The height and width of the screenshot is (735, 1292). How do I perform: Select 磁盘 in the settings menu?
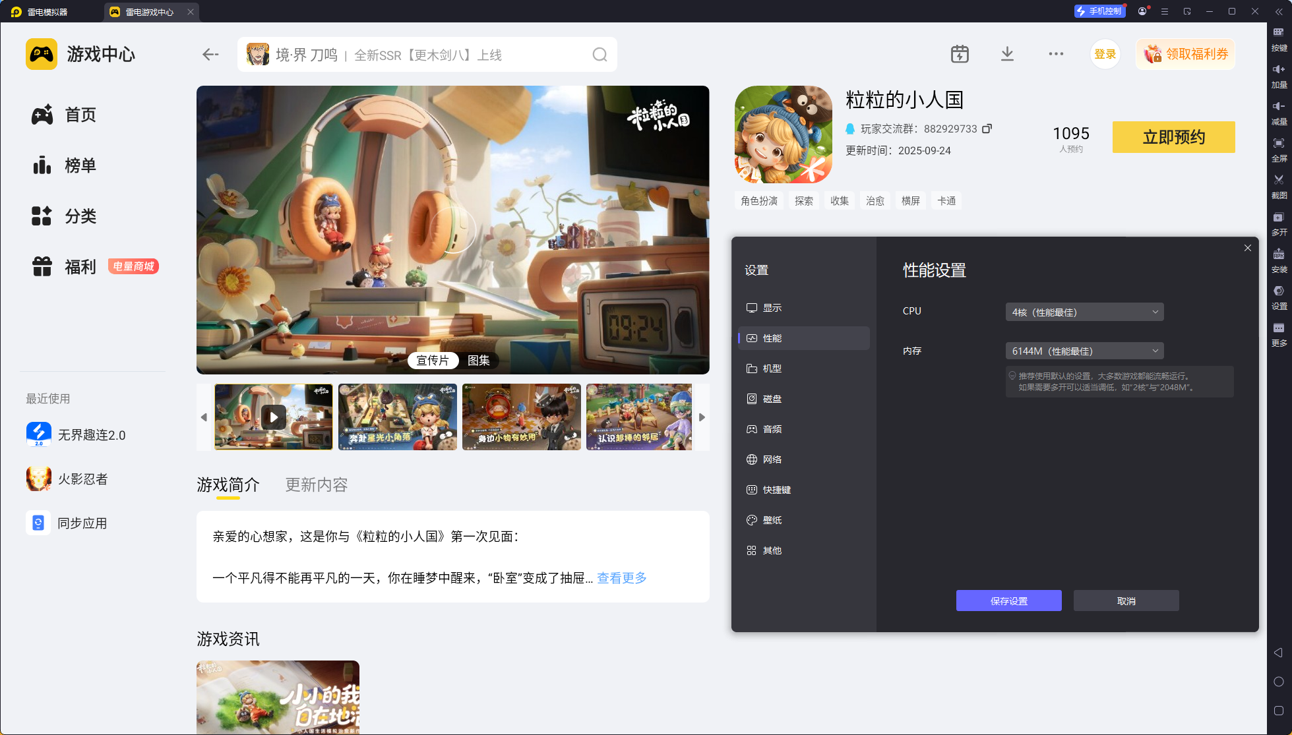pyautogui.click(x=772, y=399)
